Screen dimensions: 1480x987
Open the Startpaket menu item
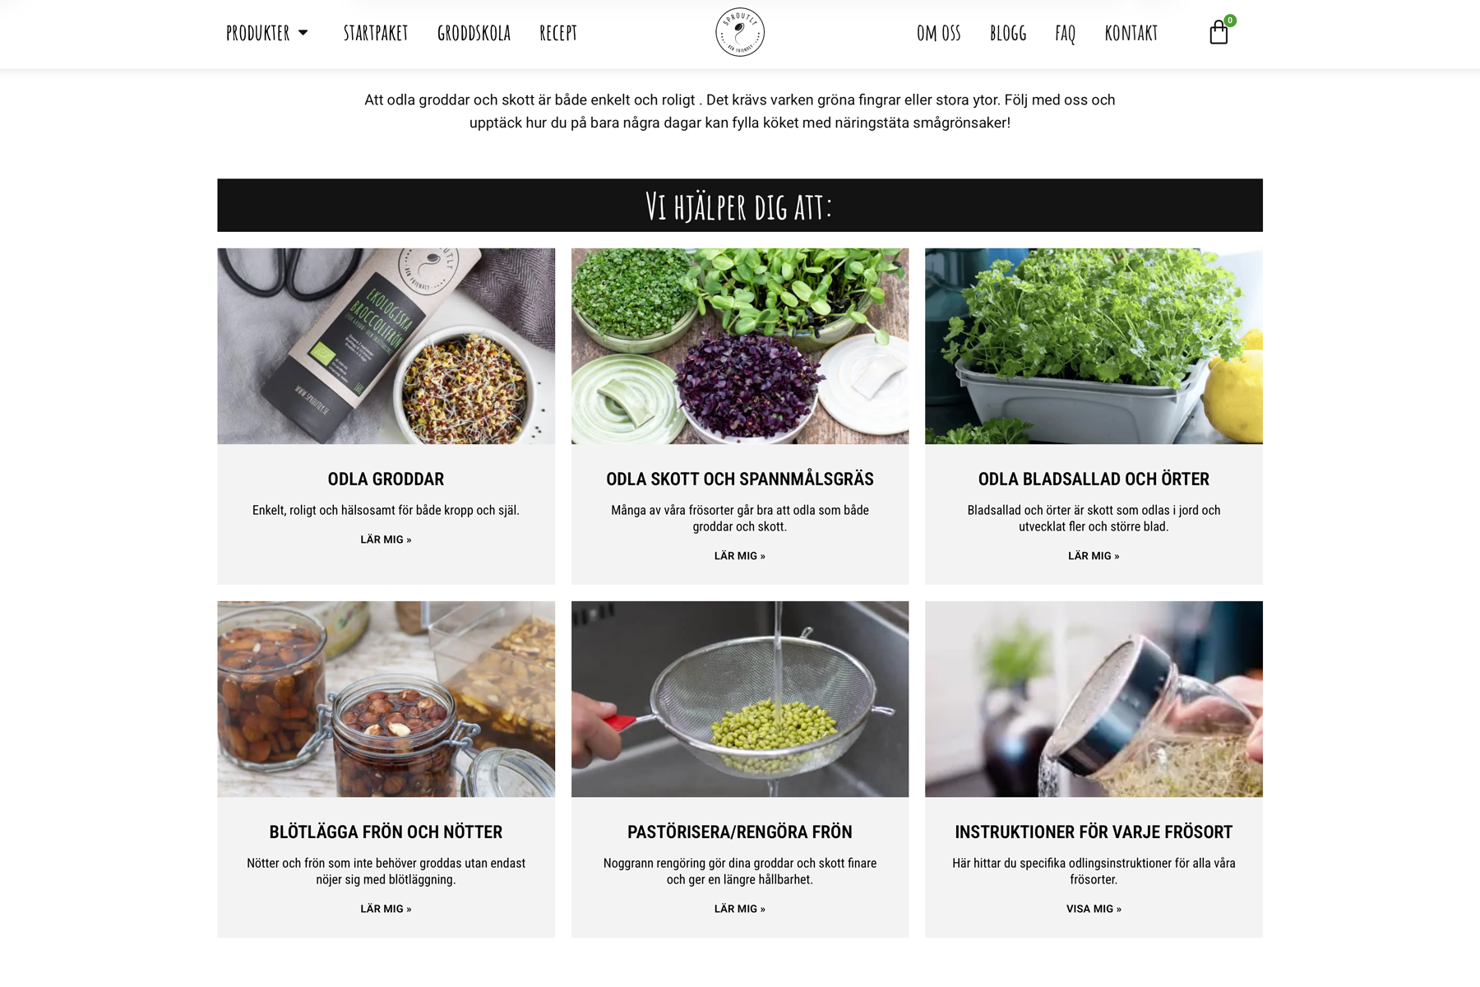pos(376,33)
